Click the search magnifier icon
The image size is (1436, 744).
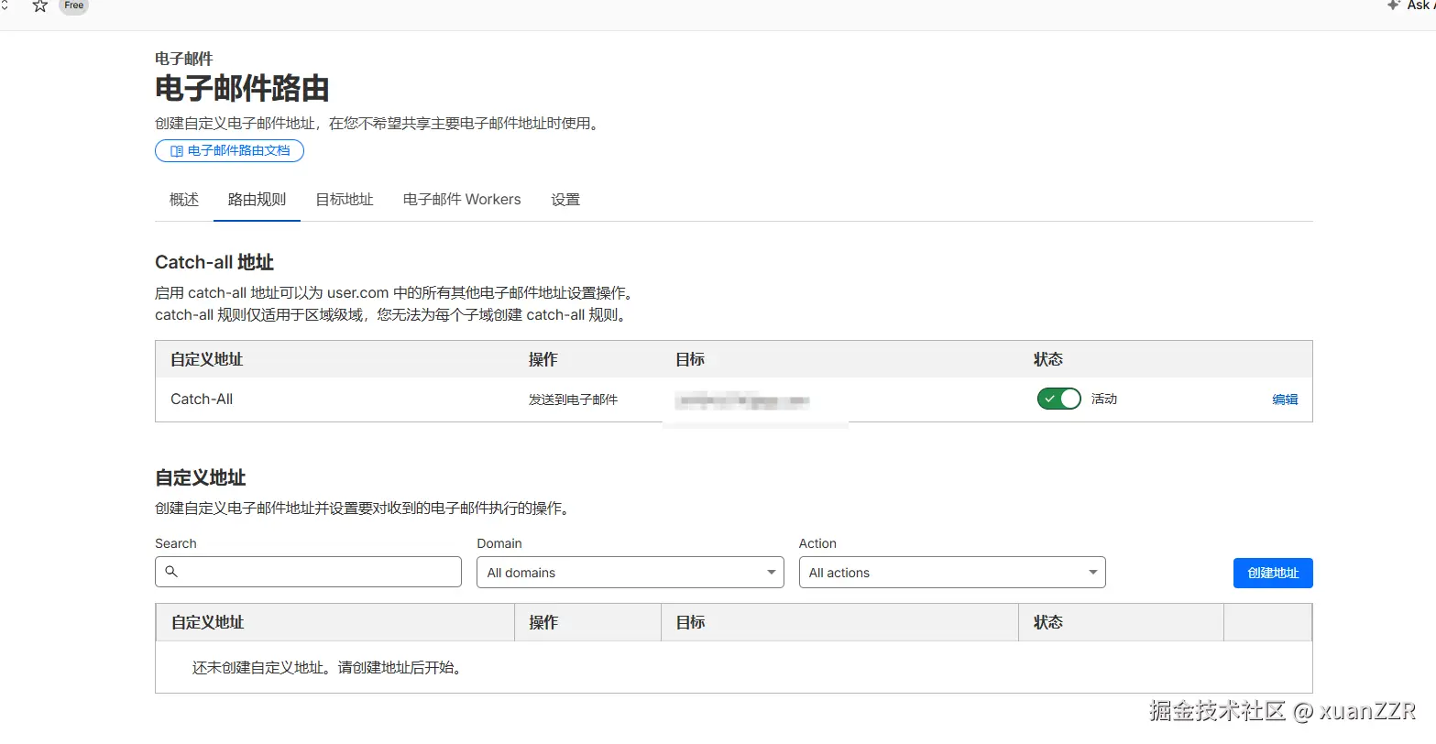click(171, 572)
